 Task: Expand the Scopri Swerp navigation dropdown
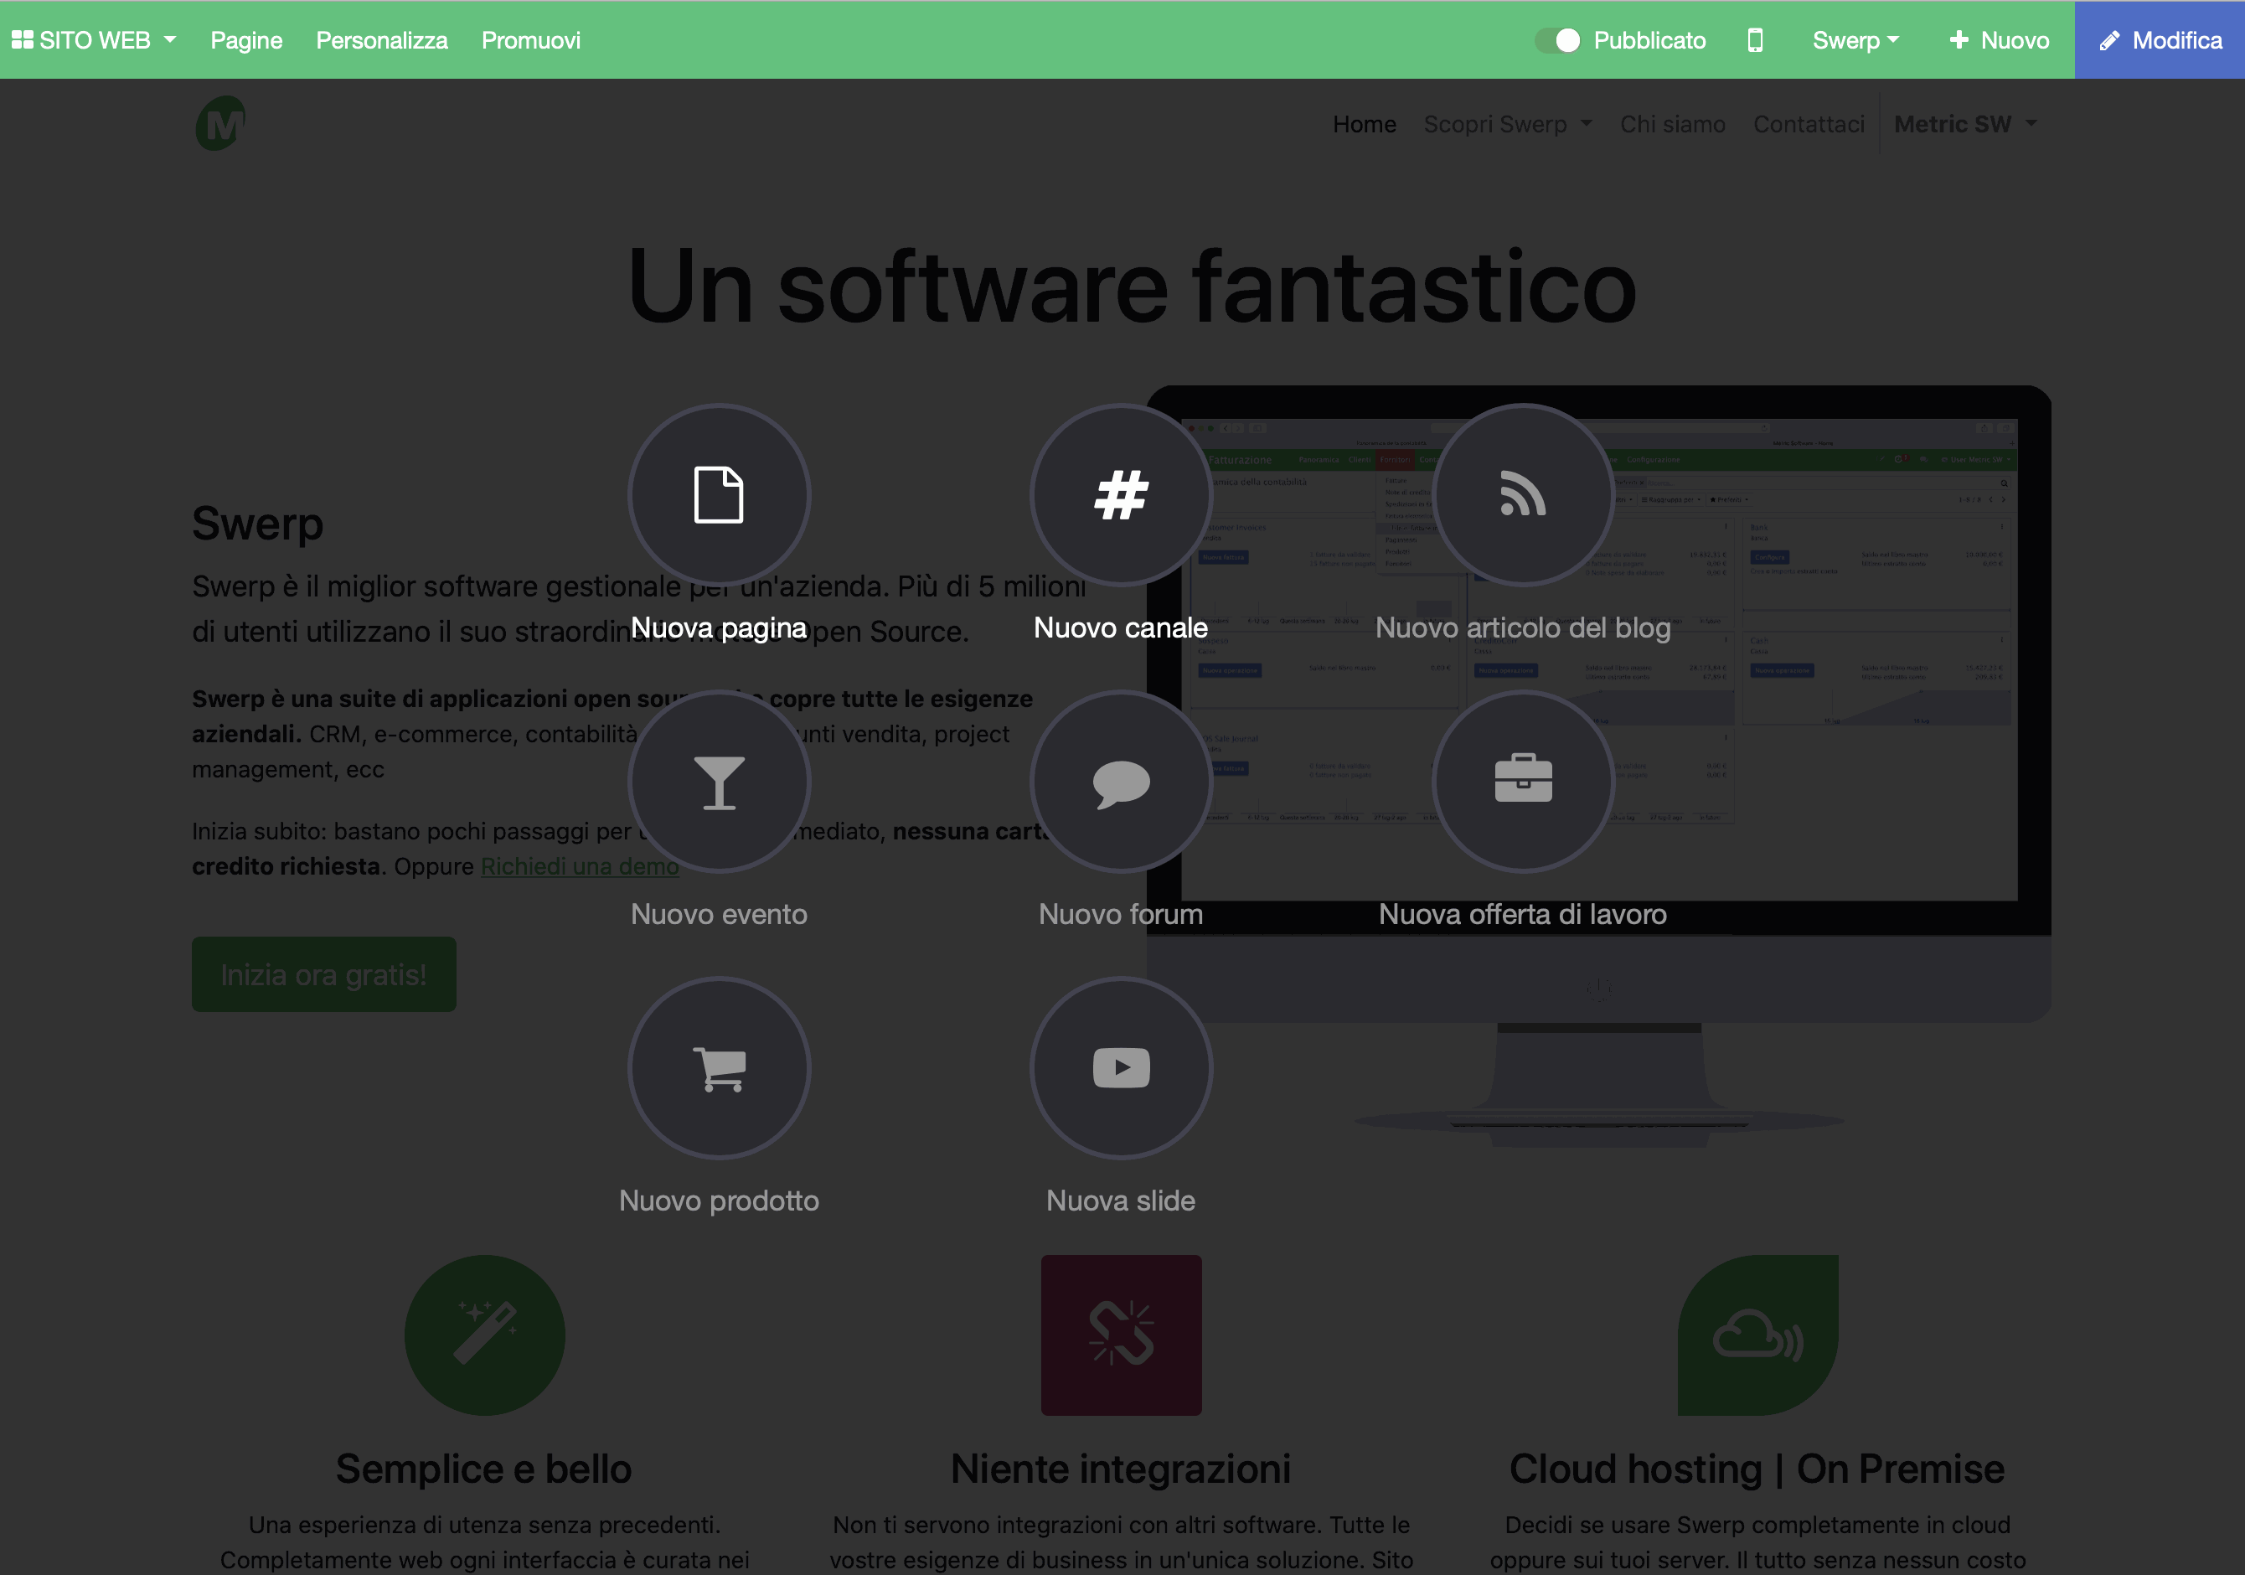click(x=1507, y=124)
